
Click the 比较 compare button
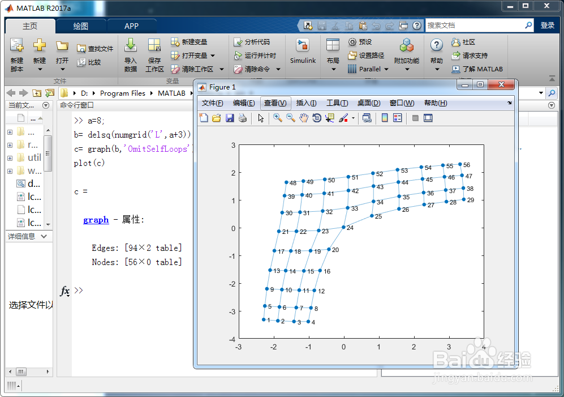click(89, 62)
